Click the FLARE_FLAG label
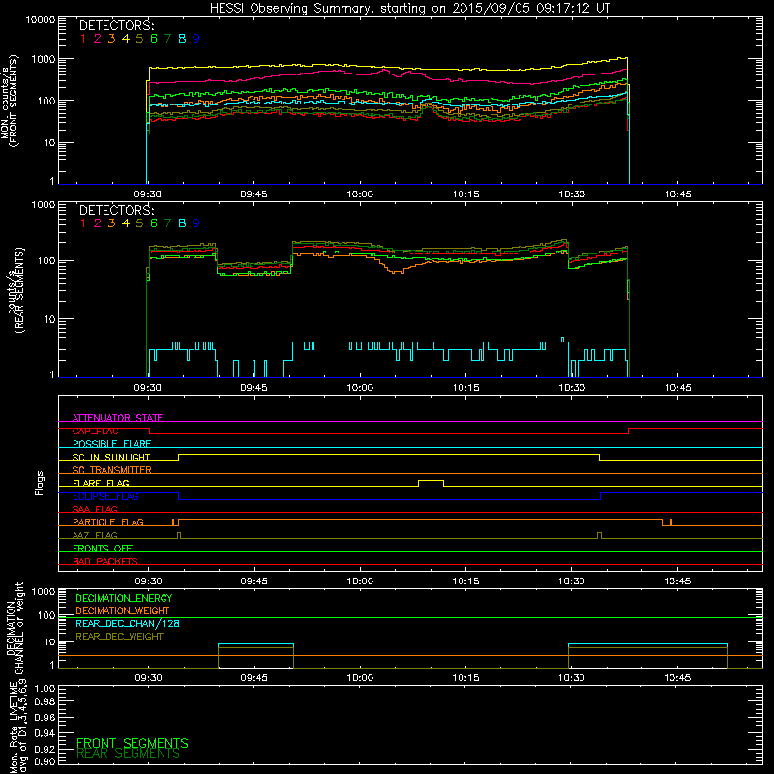Viewport: 774px width, 774px height. click(101, 483)
